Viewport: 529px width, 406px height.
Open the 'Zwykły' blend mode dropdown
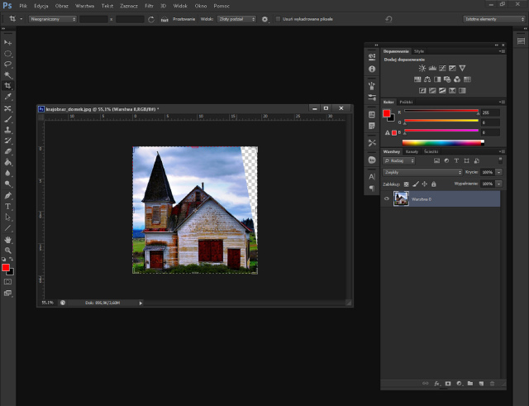[x=422, y=172]
